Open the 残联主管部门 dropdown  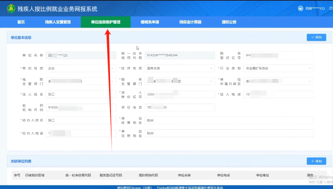pyautogui.click(x=81, y=81)
